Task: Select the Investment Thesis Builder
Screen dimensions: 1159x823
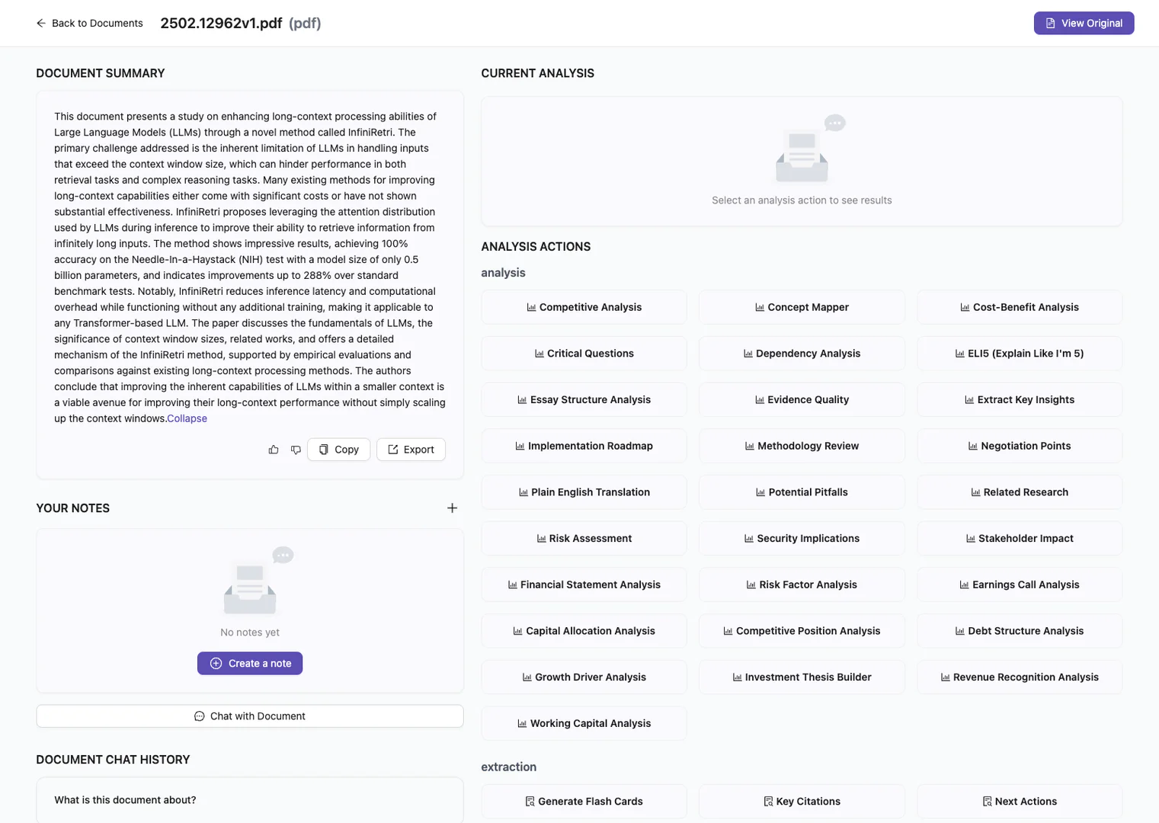Action: point(802,677)
